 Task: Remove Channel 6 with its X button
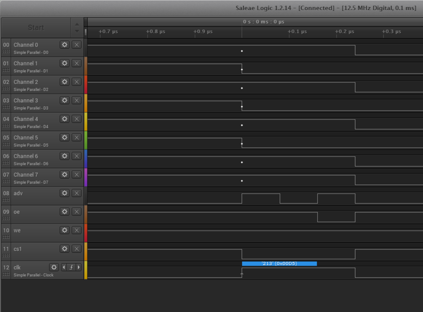pyautogui.click(x=76, y=156)
